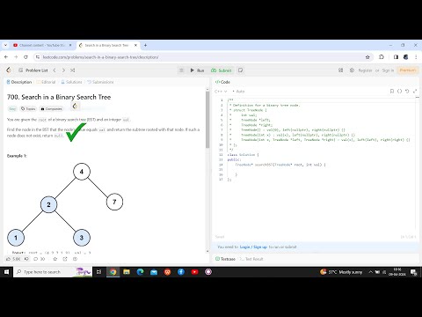Open File Explorer from the taskbar

click(x=127, y=272)
